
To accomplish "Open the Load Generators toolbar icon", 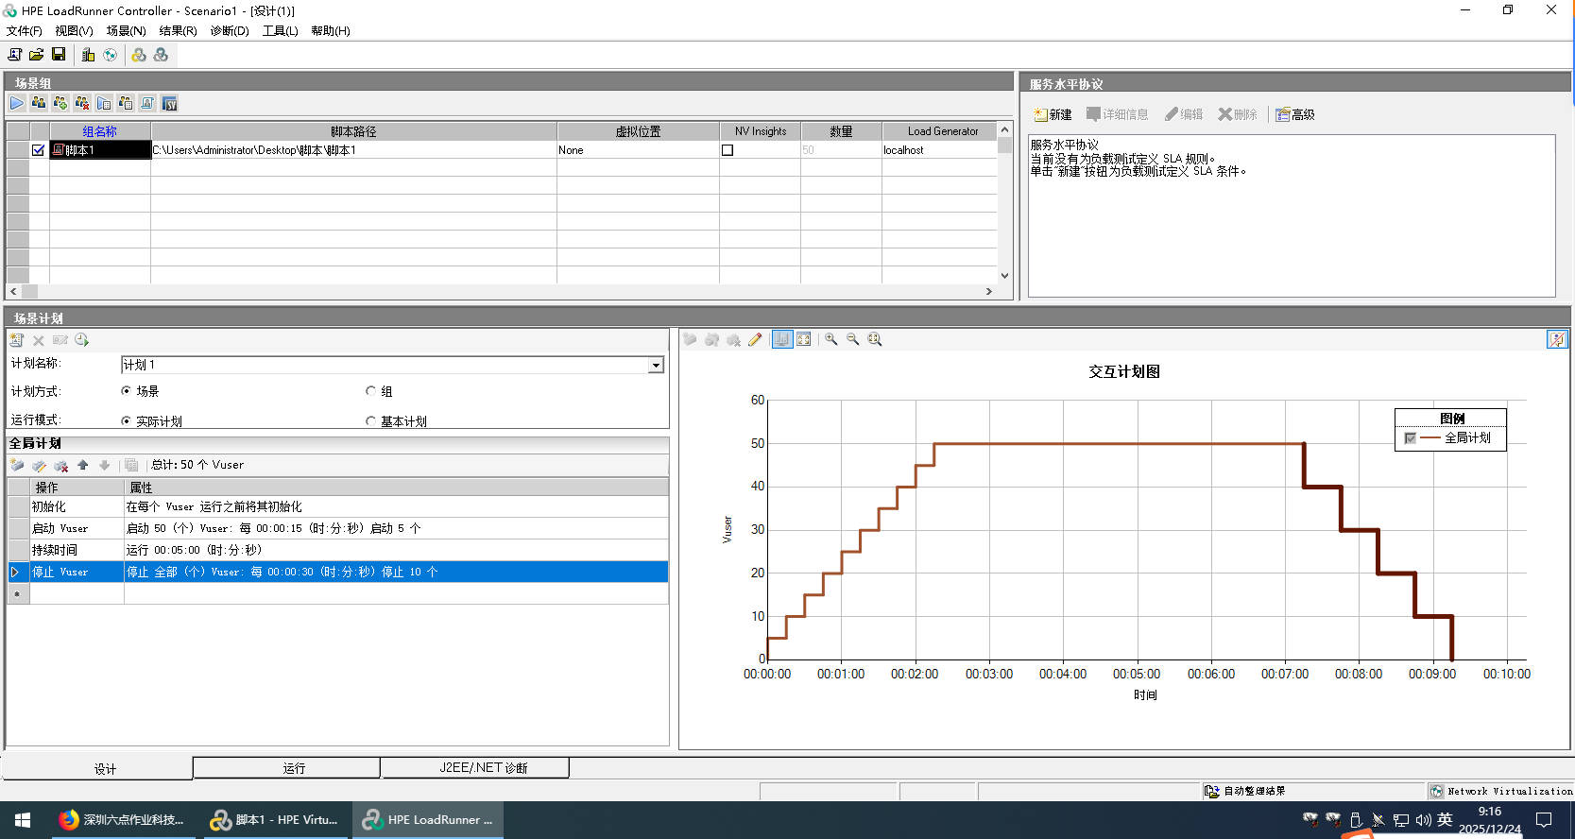I will 88,55.
